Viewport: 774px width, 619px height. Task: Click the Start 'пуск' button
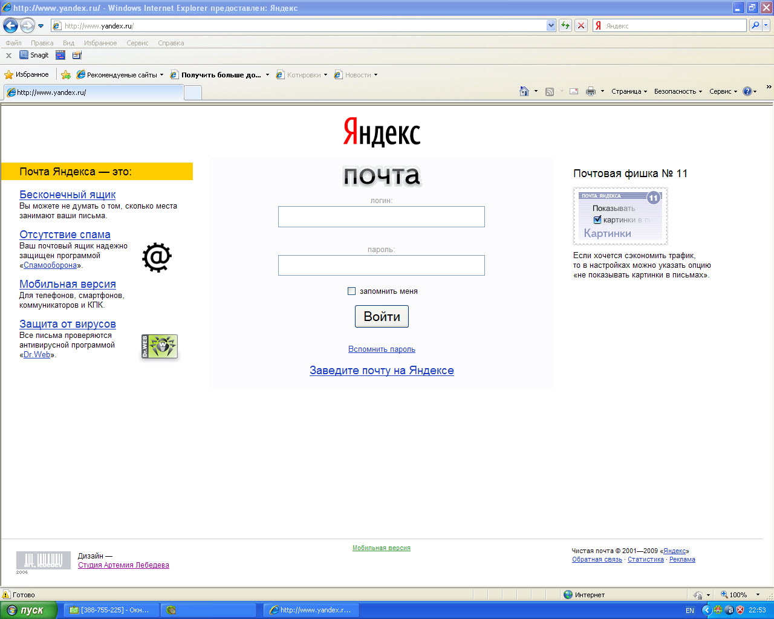(28, 610)
